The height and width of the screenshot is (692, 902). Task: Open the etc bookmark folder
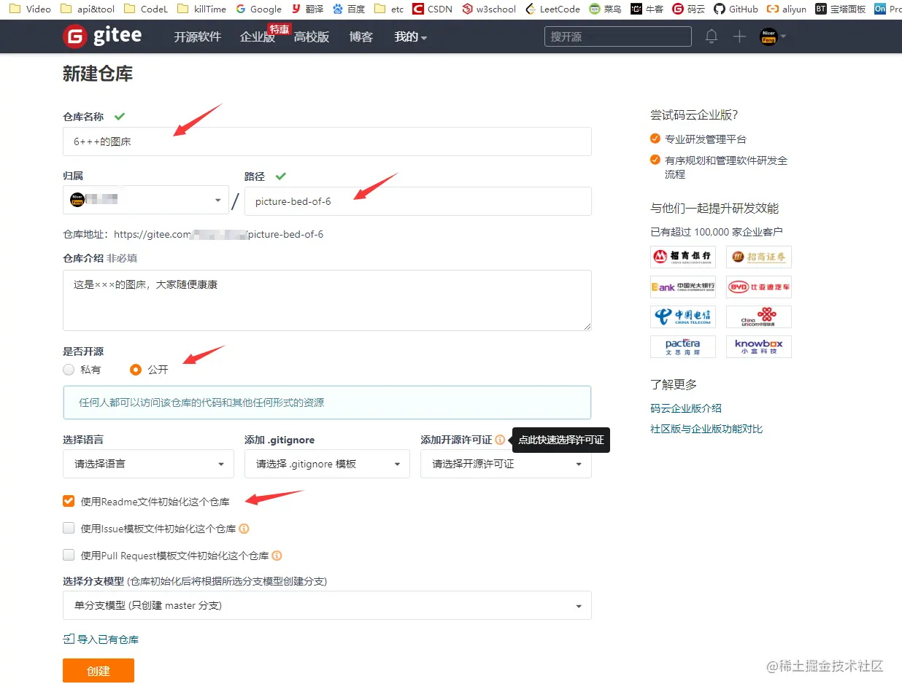pyautogui.click(x=389, y=9)
